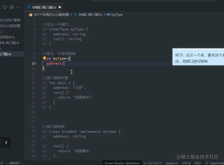Open more actions via the ellipsis icon
The image size is (224, 165).
click(x=18, y=7)
